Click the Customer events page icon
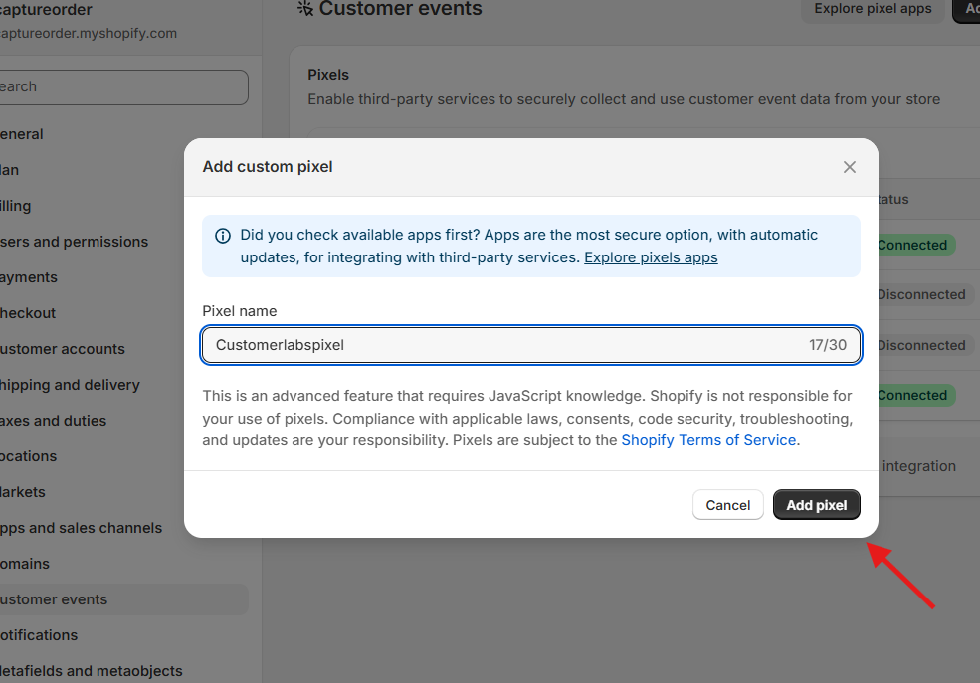The width and height of the screenshot is (980, 683). click(305, 8)
